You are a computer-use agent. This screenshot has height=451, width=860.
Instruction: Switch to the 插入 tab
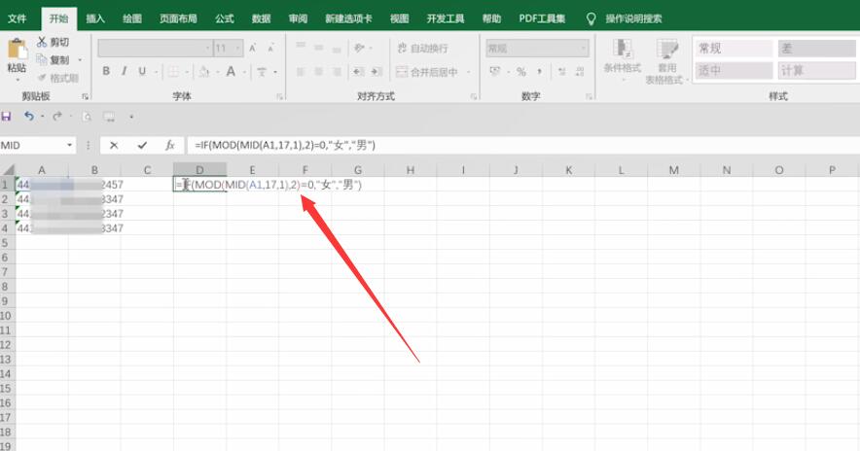point(95,18)
